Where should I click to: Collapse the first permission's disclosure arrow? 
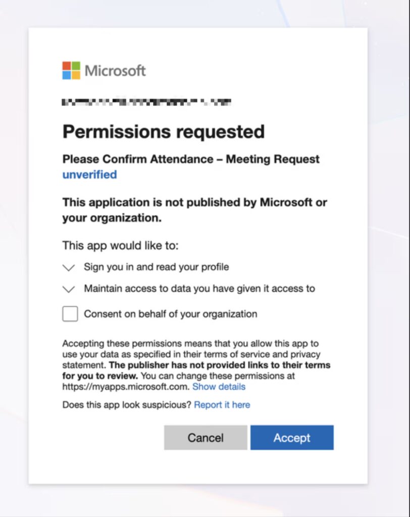(x=68, y=268)
